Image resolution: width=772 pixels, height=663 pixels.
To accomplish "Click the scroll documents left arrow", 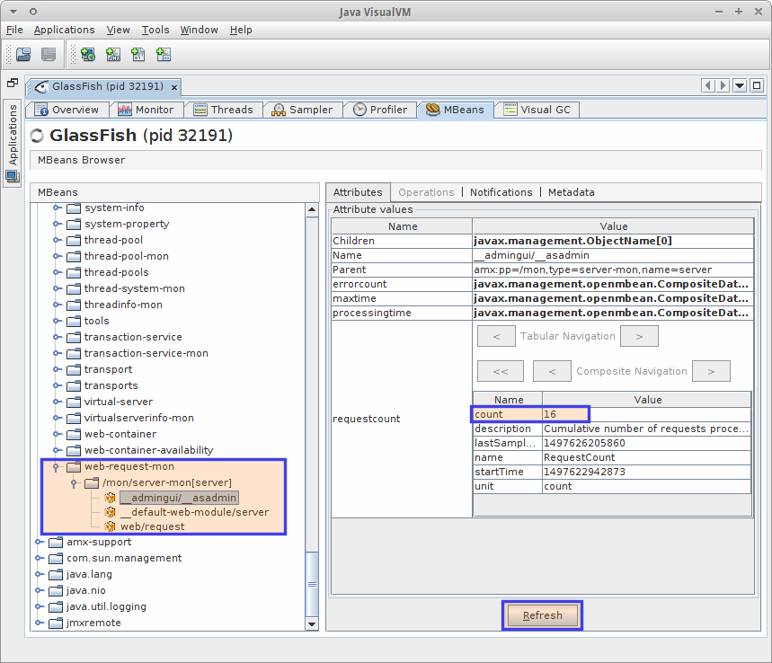I will (708, 85).
